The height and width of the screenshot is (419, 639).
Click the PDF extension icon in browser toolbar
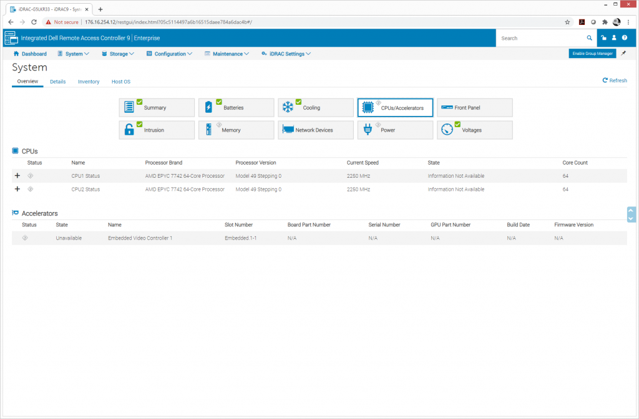coord(582,22)
